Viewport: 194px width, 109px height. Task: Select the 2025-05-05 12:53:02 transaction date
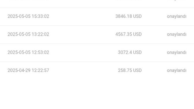click(28, 52)
